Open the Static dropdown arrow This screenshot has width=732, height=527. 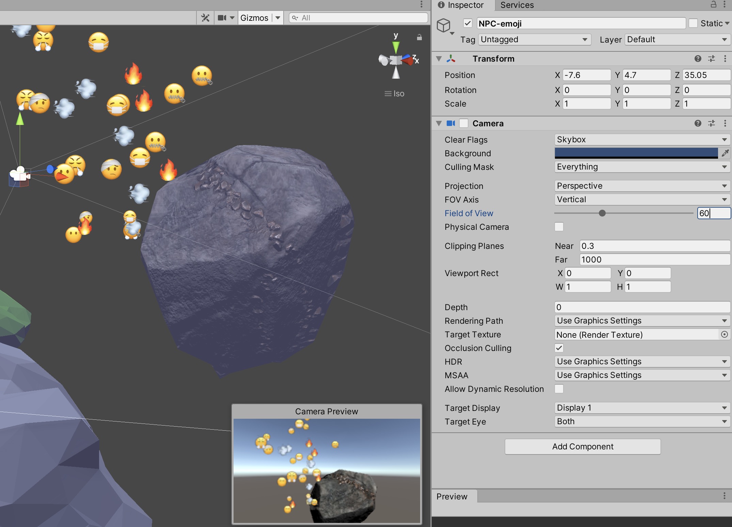pos(727,23)
